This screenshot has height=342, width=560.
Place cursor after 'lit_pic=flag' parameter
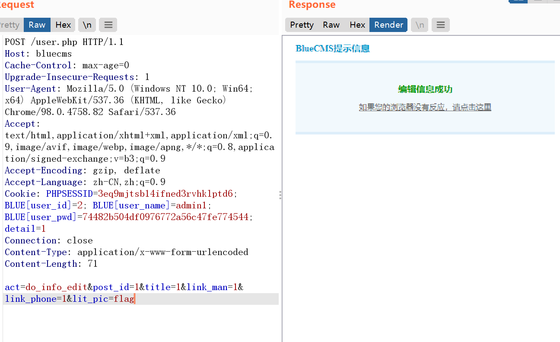(135, 299)
